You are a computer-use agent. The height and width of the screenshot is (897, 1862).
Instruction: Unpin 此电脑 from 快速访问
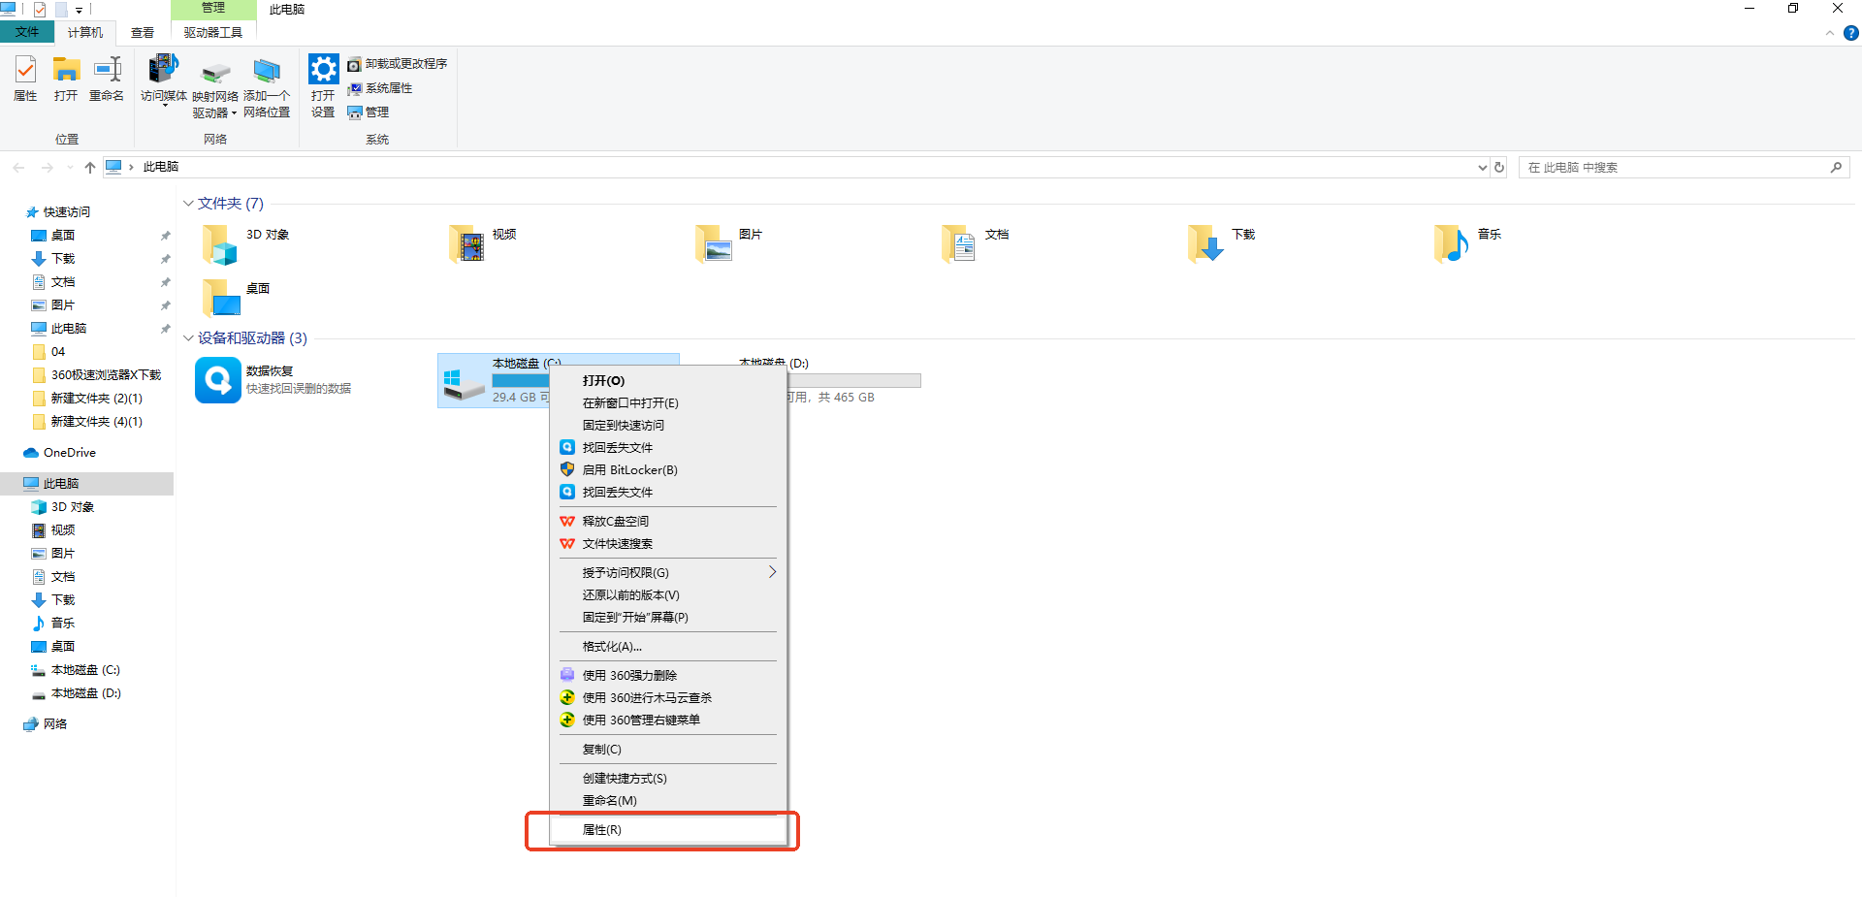(166, 328)
